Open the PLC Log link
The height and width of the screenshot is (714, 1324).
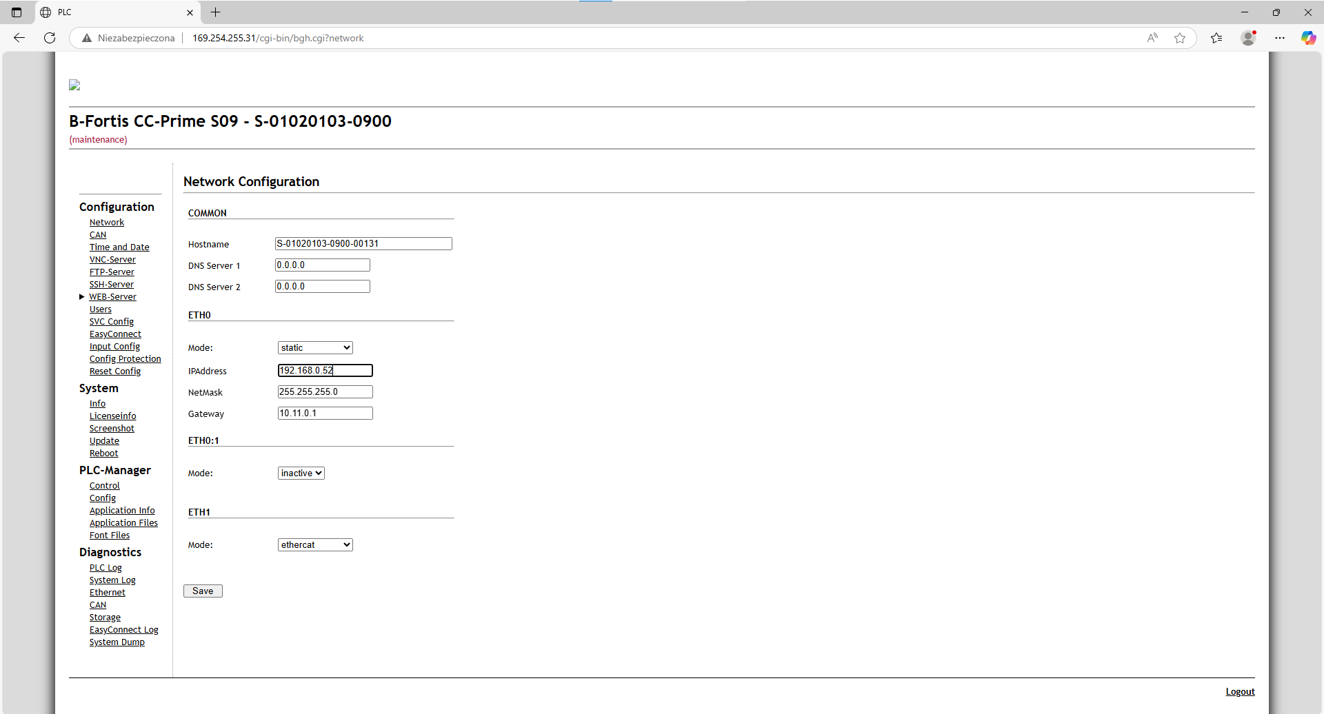[106, 568]
